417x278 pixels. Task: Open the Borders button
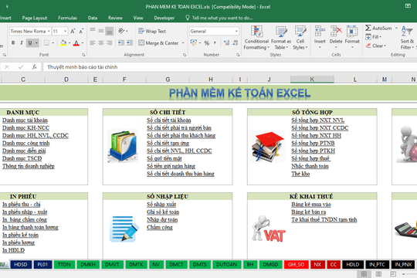pyautogui.click(x=46, y=42)
